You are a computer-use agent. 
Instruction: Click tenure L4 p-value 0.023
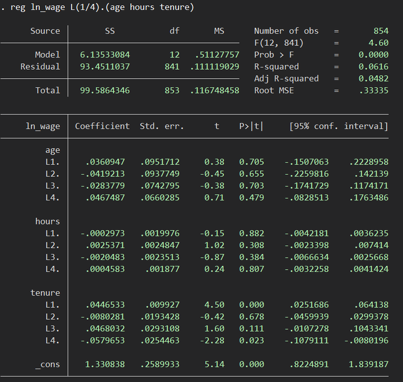(x=251, y=341)
